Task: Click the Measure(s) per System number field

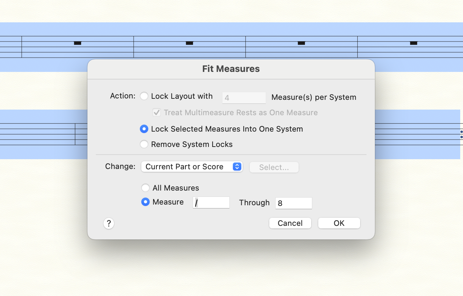Action: [x=244, y=98]
